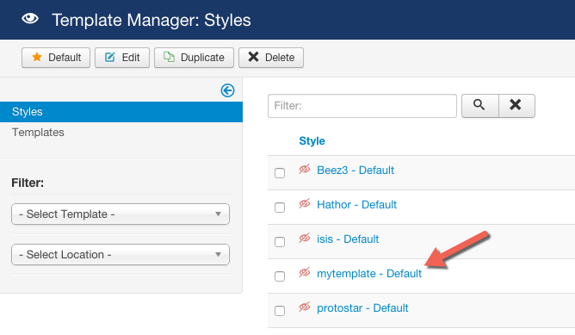Click preview-disabled eye icon for Beez3
Image resolution: width=575 pixels, height=335 pixels.
point(305,169)
